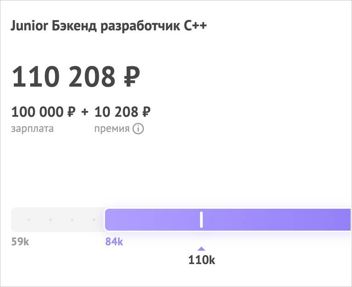Click the third dot in gray bar section
352x287 pixels.
[x=72, y=220]
